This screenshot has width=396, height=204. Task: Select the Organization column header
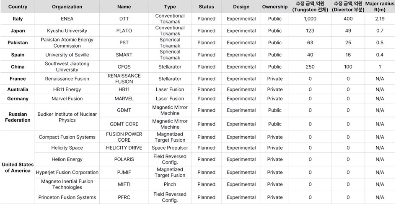click(67, 7)
